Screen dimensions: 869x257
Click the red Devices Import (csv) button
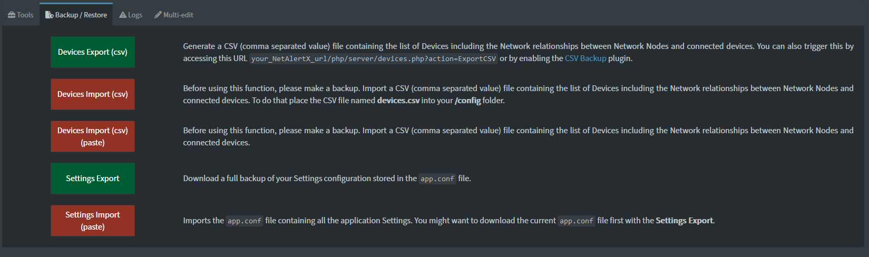[x=93, y=94]
